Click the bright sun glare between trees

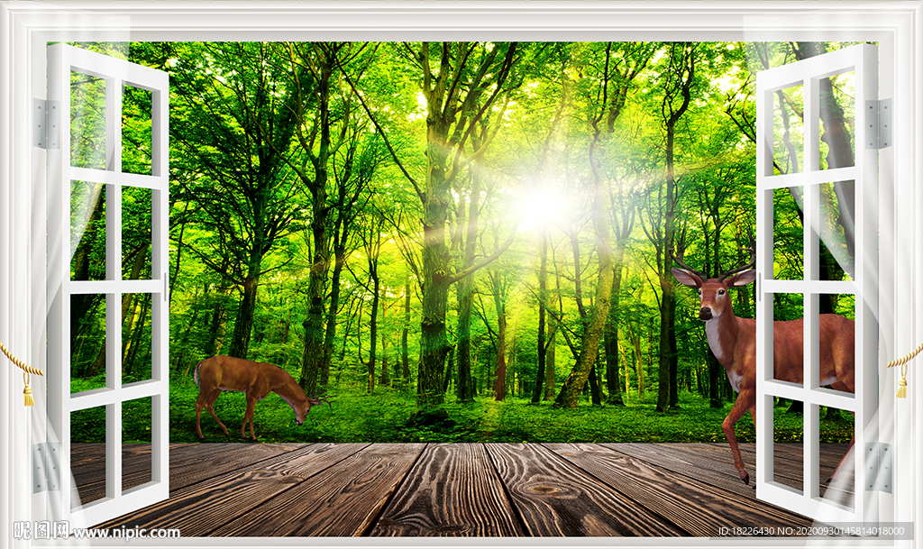coord(541,206)
